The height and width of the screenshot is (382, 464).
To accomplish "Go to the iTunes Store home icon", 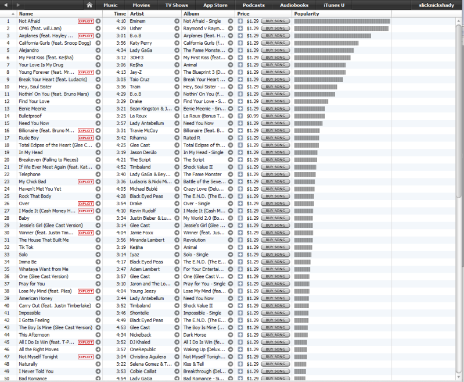I will pos(89,5).
